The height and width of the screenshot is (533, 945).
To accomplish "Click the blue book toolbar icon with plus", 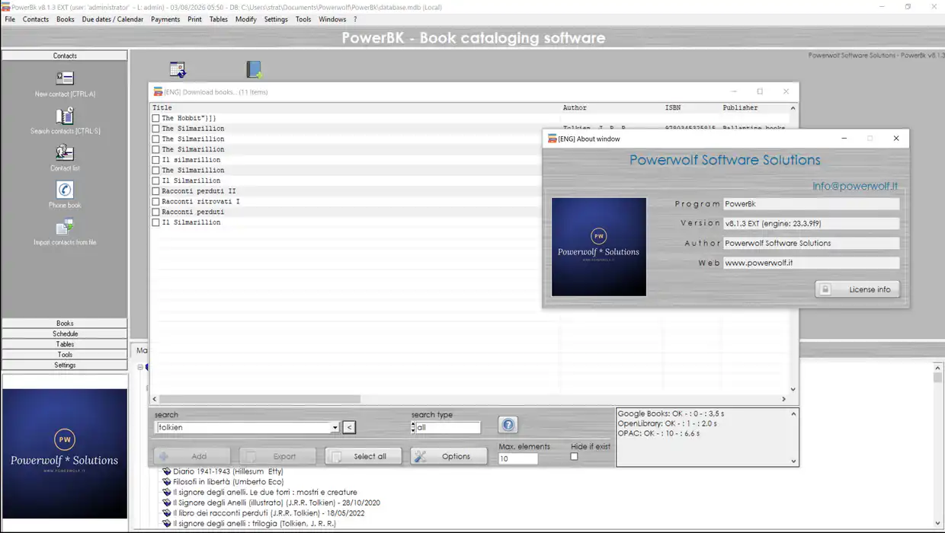I will point(254,70).
